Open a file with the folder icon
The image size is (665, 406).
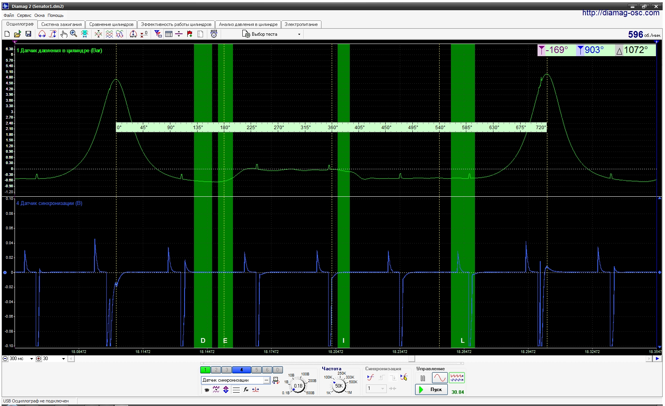17,34
